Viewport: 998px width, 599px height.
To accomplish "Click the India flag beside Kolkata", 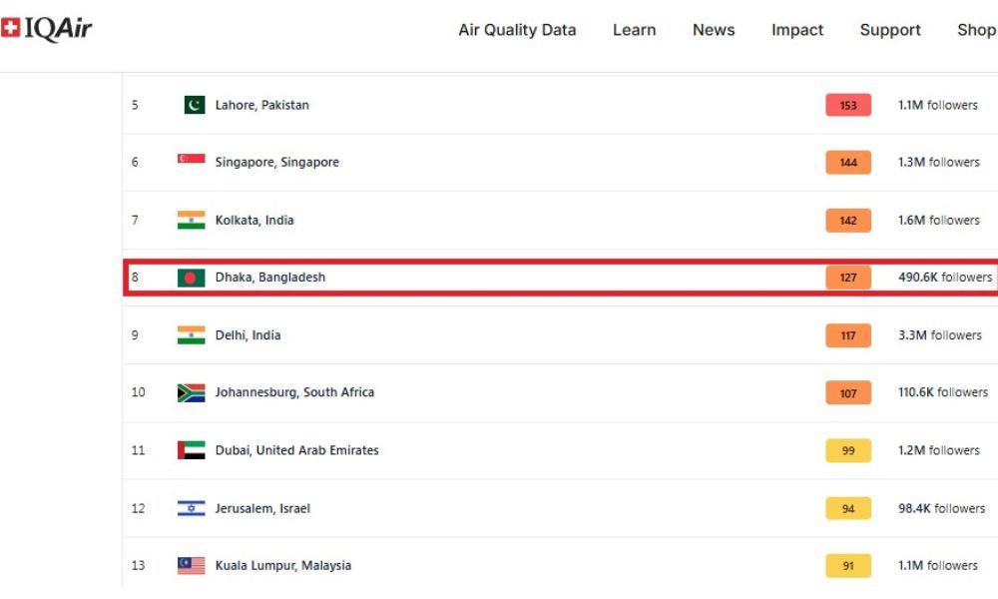I will click(x=191, y=221).
